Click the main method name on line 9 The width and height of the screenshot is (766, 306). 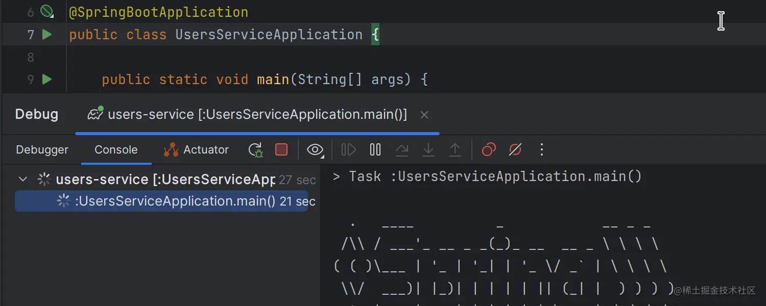point(273,80)
